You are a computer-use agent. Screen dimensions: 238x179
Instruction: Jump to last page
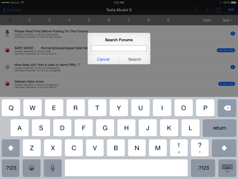227,20
